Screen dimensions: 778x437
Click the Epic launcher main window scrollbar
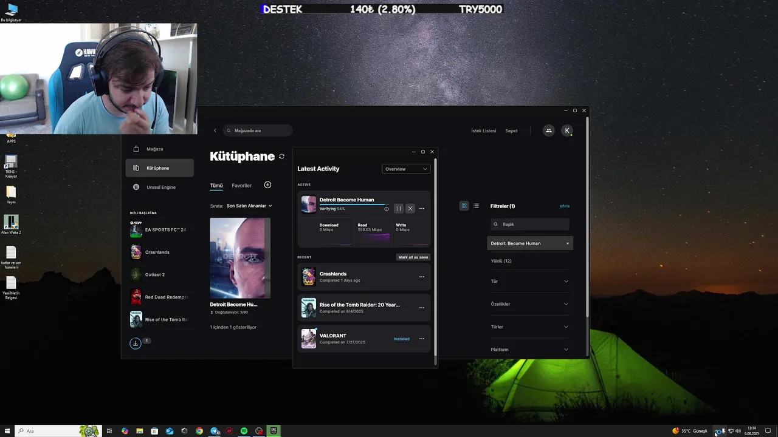(x=587, y=215)
